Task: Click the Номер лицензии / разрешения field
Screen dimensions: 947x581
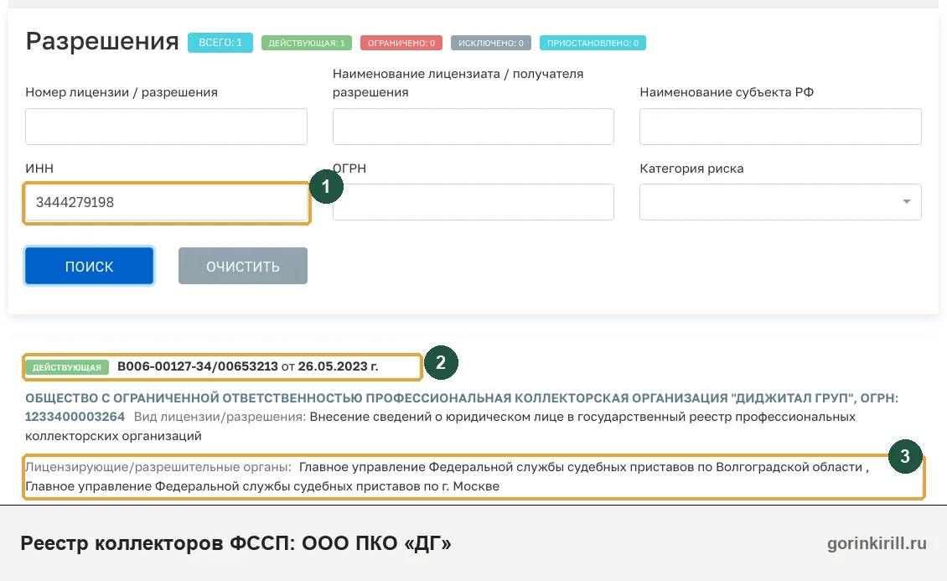Action: pos(166,127)
